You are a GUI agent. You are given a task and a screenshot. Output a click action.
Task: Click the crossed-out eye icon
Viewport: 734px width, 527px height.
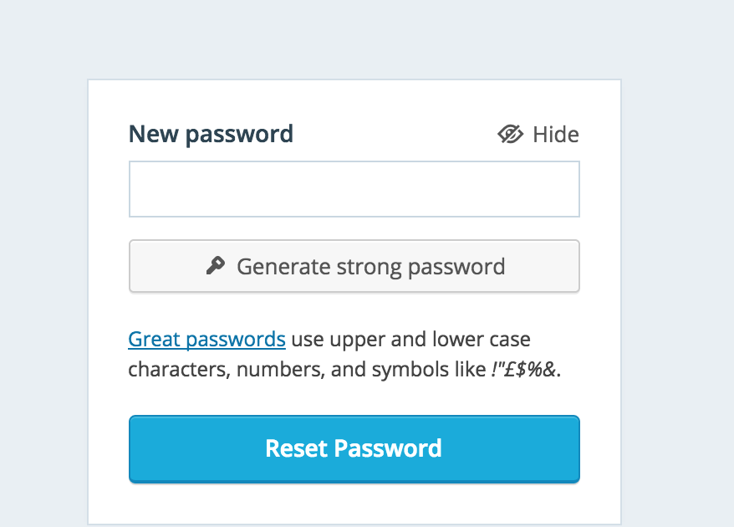tap(510, 135)
